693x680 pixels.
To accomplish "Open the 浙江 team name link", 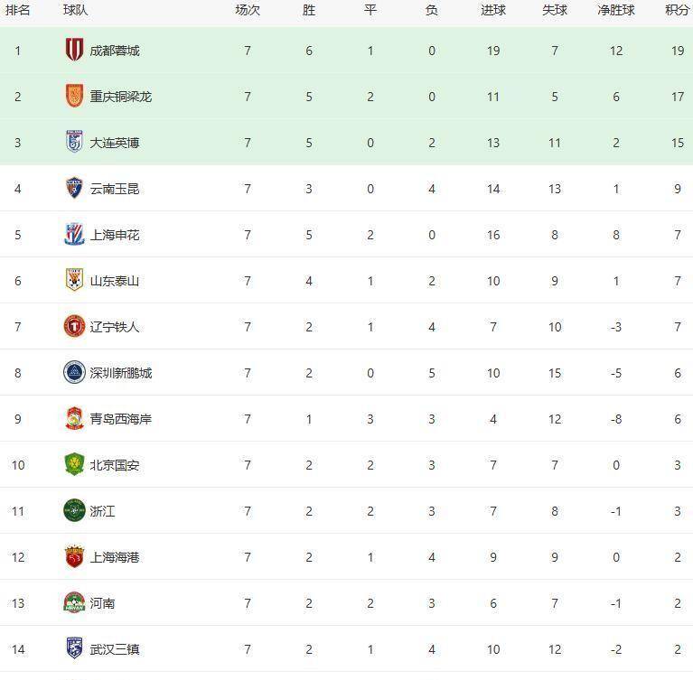I will pos(102,511).
